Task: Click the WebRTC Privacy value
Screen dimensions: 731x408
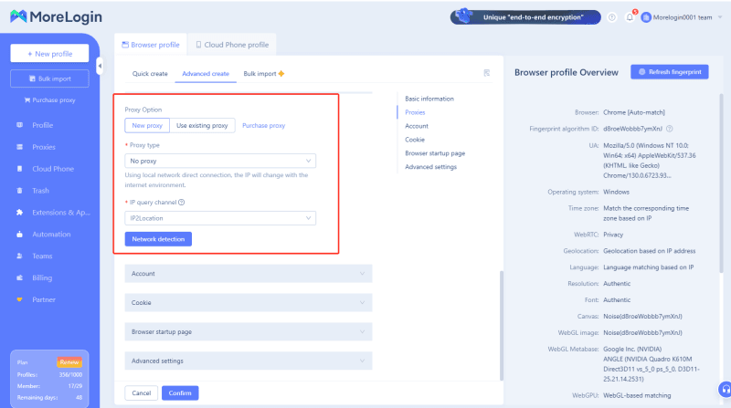Action: pos(613,235)
